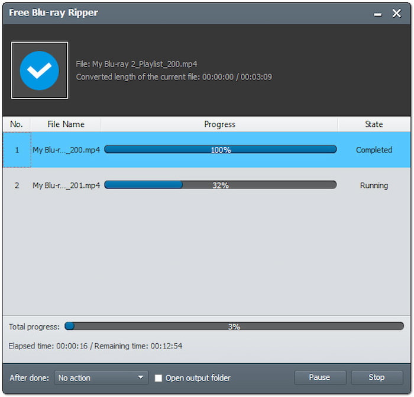The width and height of the screenshot is (414, 397).
Task: Click the 100% progress bar
Action: coord(221,150)
